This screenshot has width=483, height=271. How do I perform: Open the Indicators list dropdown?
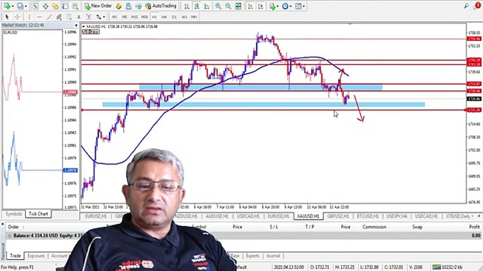pos(274,6)
